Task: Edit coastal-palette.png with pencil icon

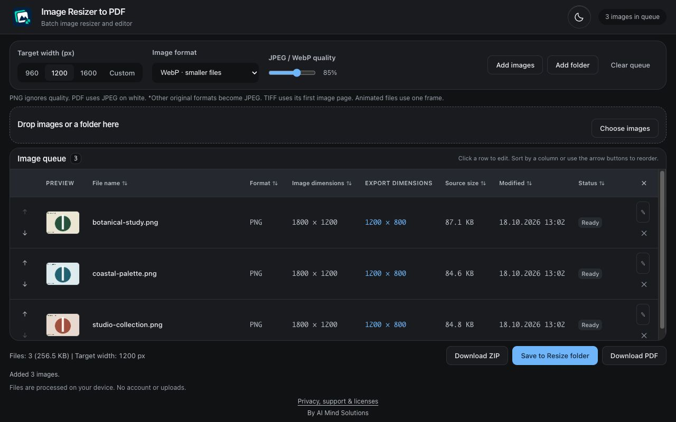Action: (x=643, y=263)
